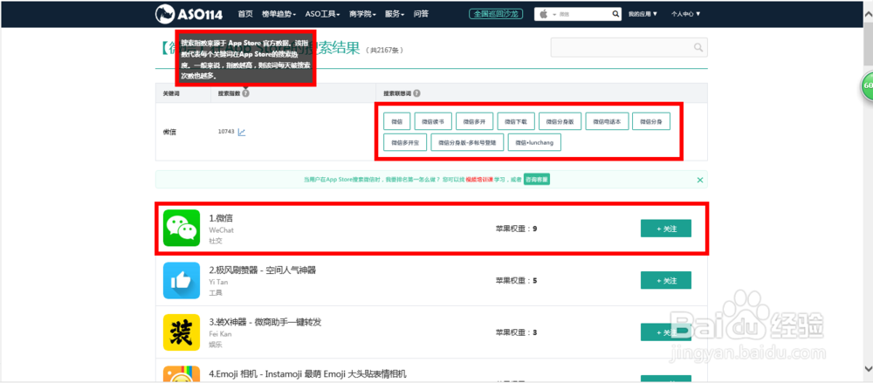
Task: Click the help icon beside 搜索指数
Action: point(245,93)
